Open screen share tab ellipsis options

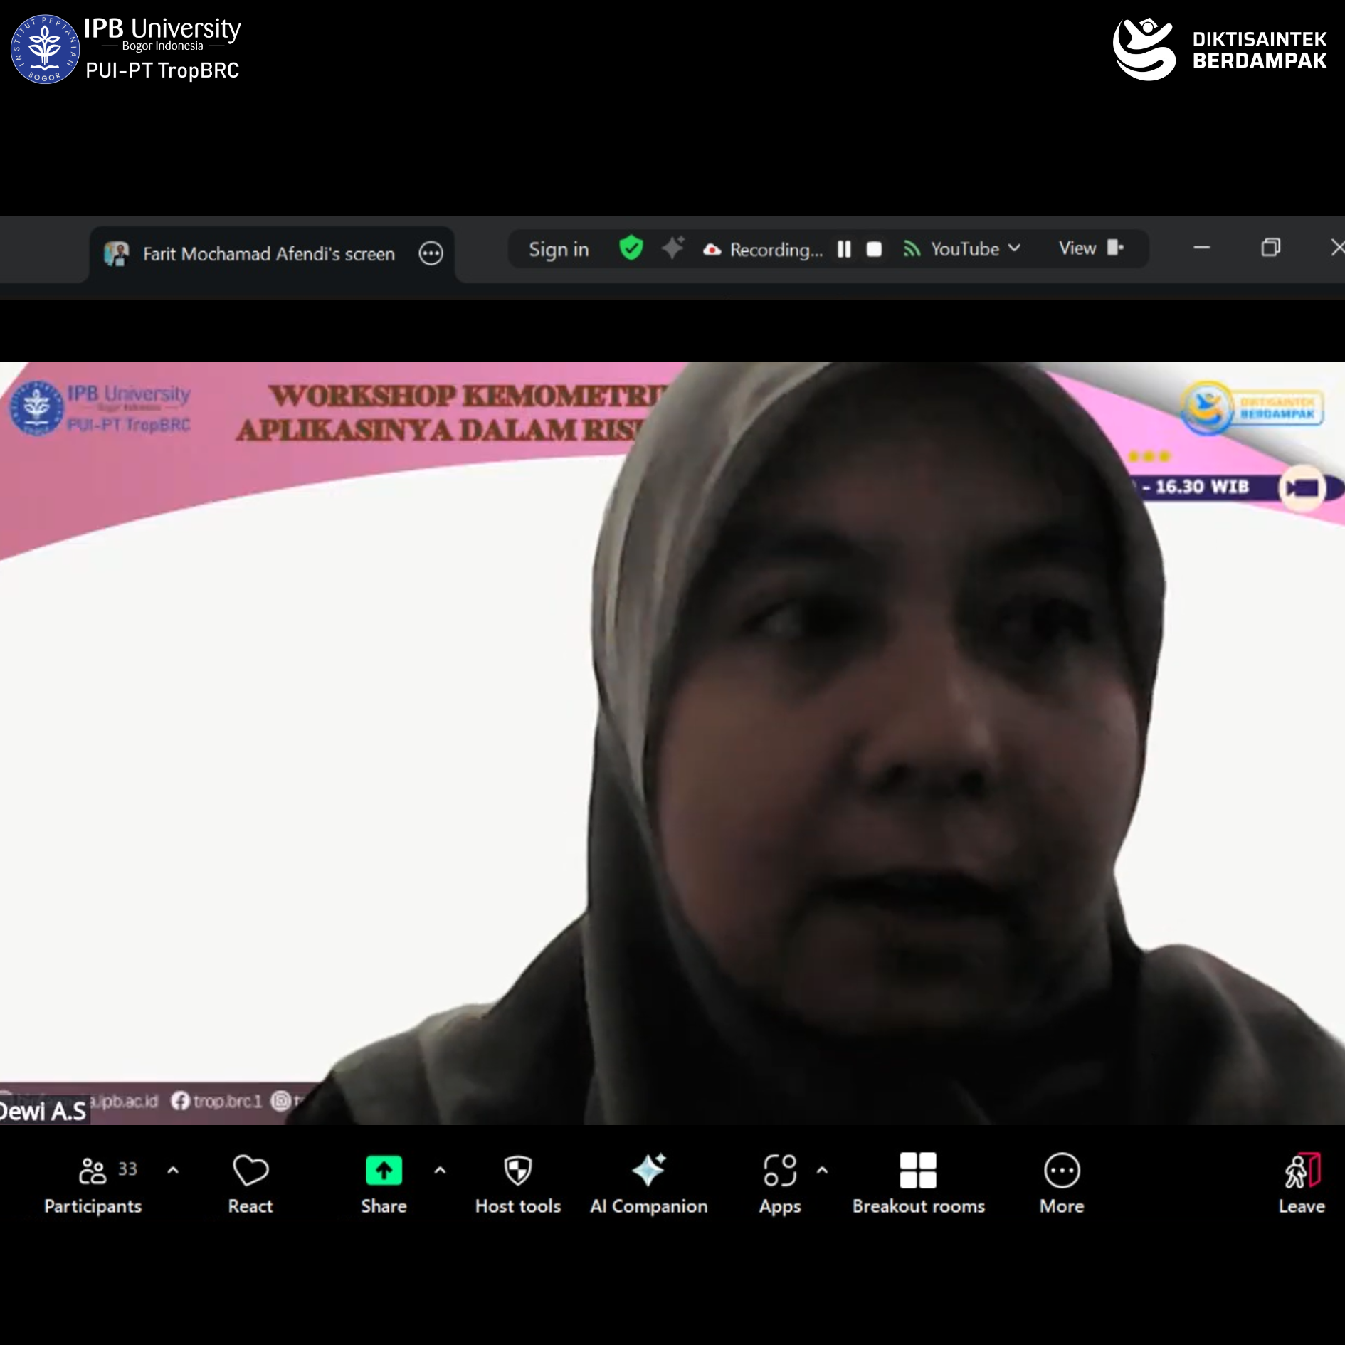click(x=431, y=253)
